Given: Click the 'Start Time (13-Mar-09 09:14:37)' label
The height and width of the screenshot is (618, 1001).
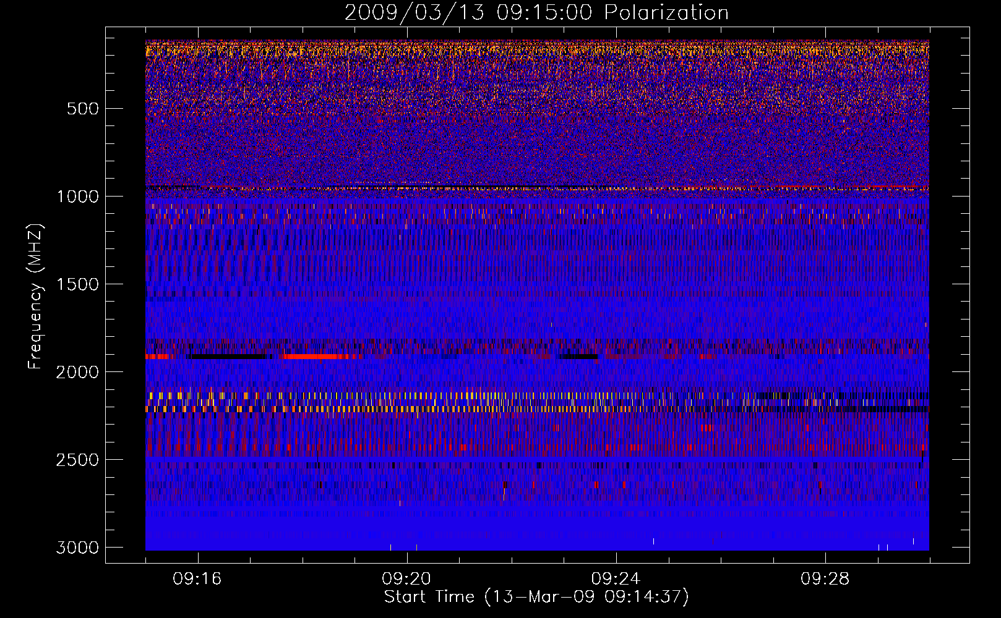Looking at the screenshot, I should [x=536, y=597].
